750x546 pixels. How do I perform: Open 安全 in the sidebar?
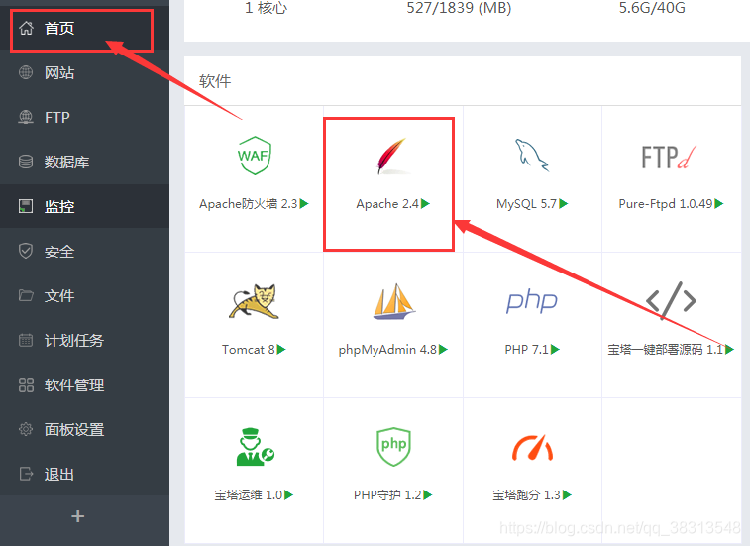(x=84, y=251)
